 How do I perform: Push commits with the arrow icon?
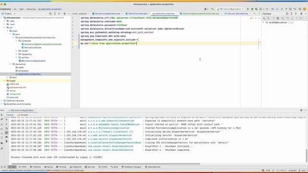(x=286, y=9)
